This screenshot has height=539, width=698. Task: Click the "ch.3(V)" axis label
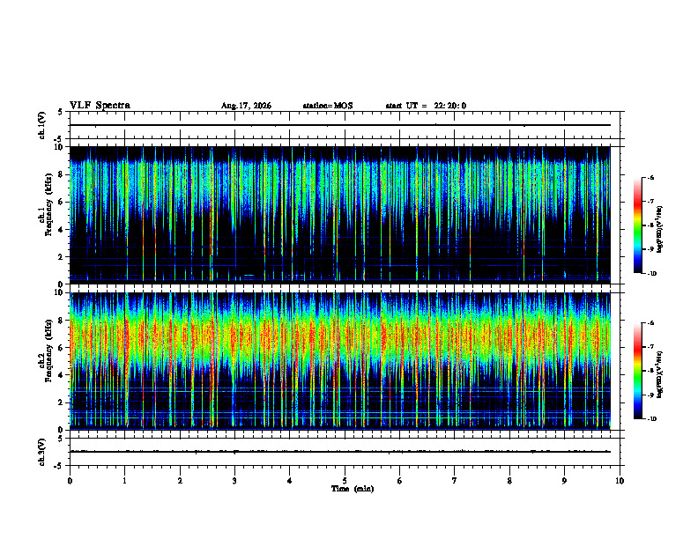click(x=41, y=452)
